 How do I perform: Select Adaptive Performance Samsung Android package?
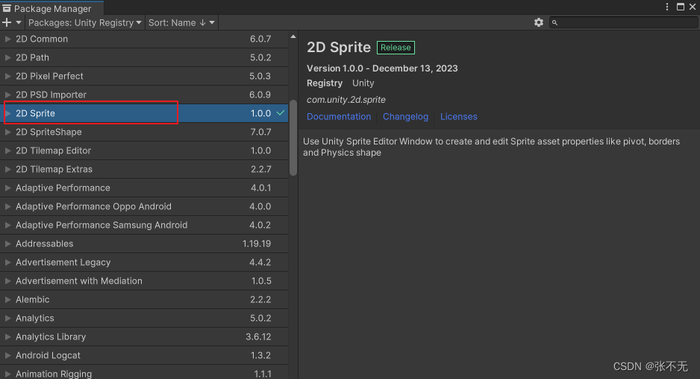pos(144,226)
